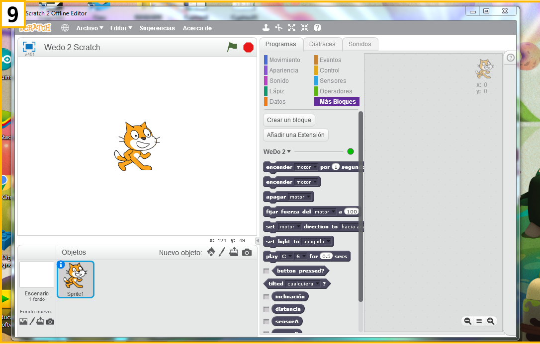
Task: Select the Grow sprite tool
Action: tap(292, 27)
